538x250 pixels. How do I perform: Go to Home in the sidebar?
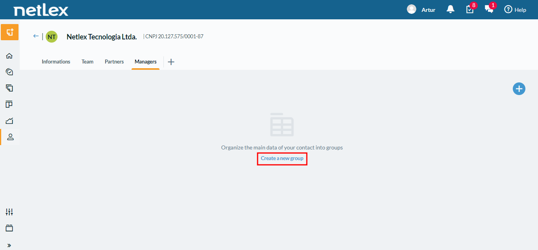[x=9, y=56]
